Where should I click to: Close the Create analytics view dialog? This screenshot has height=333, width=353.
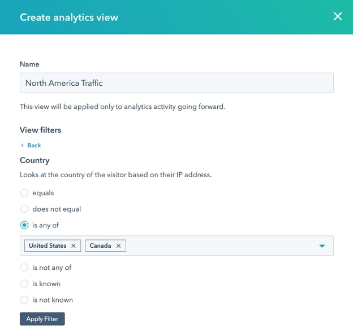[x=338, y=16]
